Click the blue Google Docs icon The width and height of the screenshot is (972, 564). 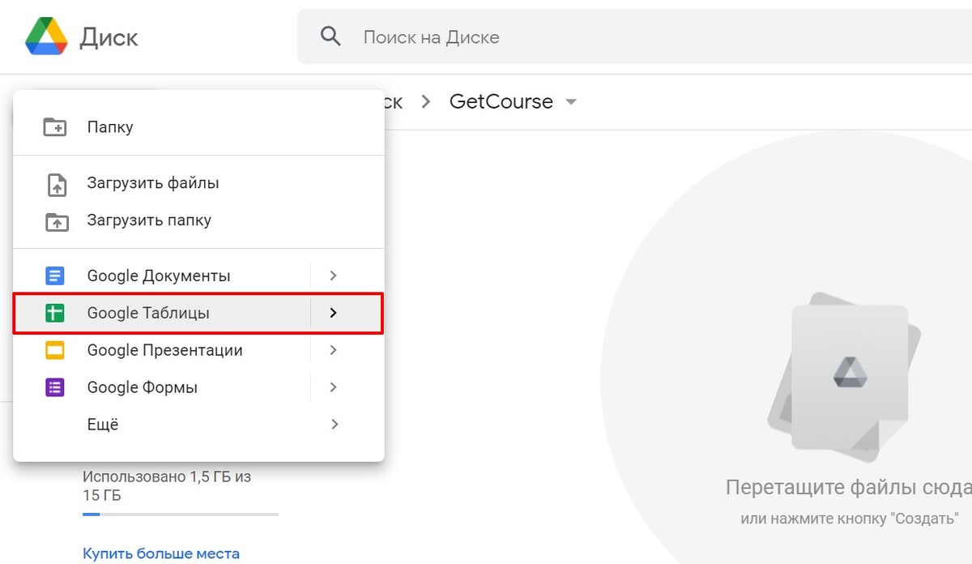[55, 276]
